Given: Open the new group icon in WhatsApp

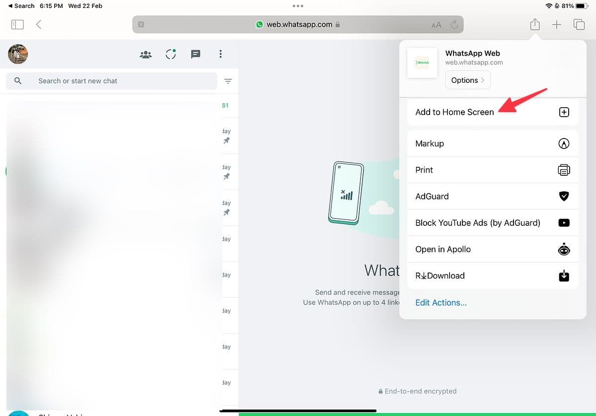Looking at the screenshot, I should point(146,55).
